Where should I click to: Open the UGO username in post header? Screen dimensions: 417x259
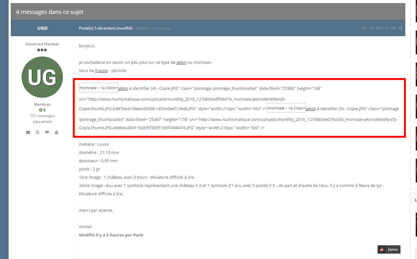pos(42,28)
